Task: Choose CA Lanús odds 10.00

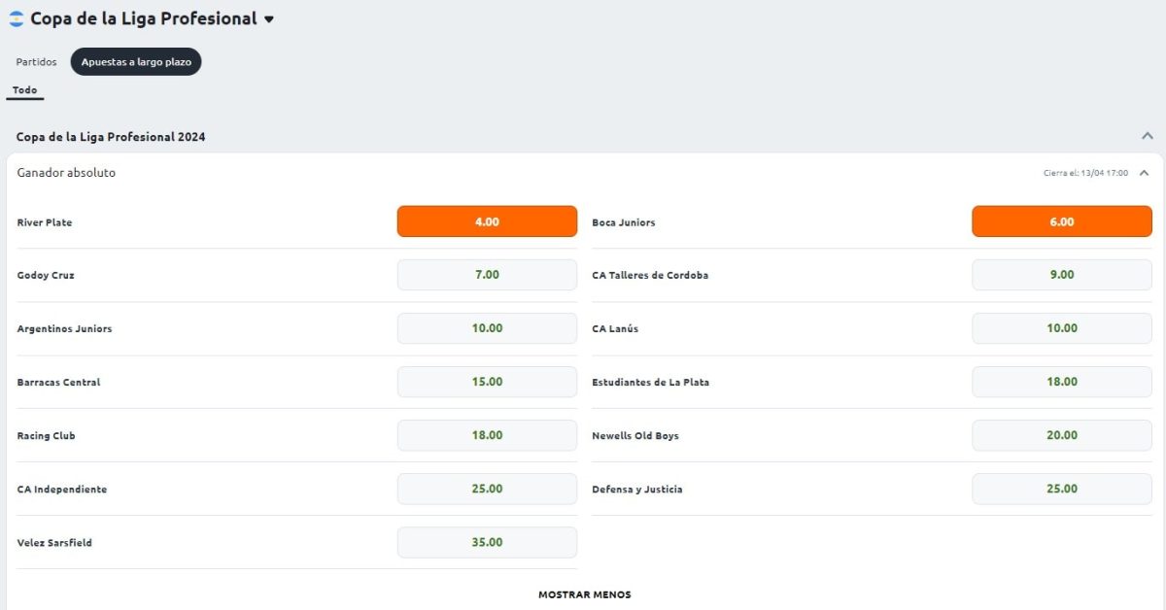Action: click(x=1062, y=328)
